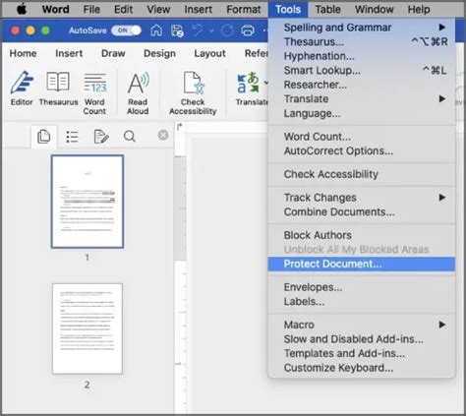Viewport: 466px width, 416px height.
Task: Open the Edit menu
Action: pyautogui.click(x=123, y=9)
